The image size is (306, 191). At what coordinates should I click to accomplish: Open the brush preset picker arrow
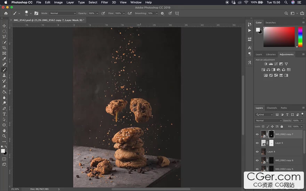[31, 14]
